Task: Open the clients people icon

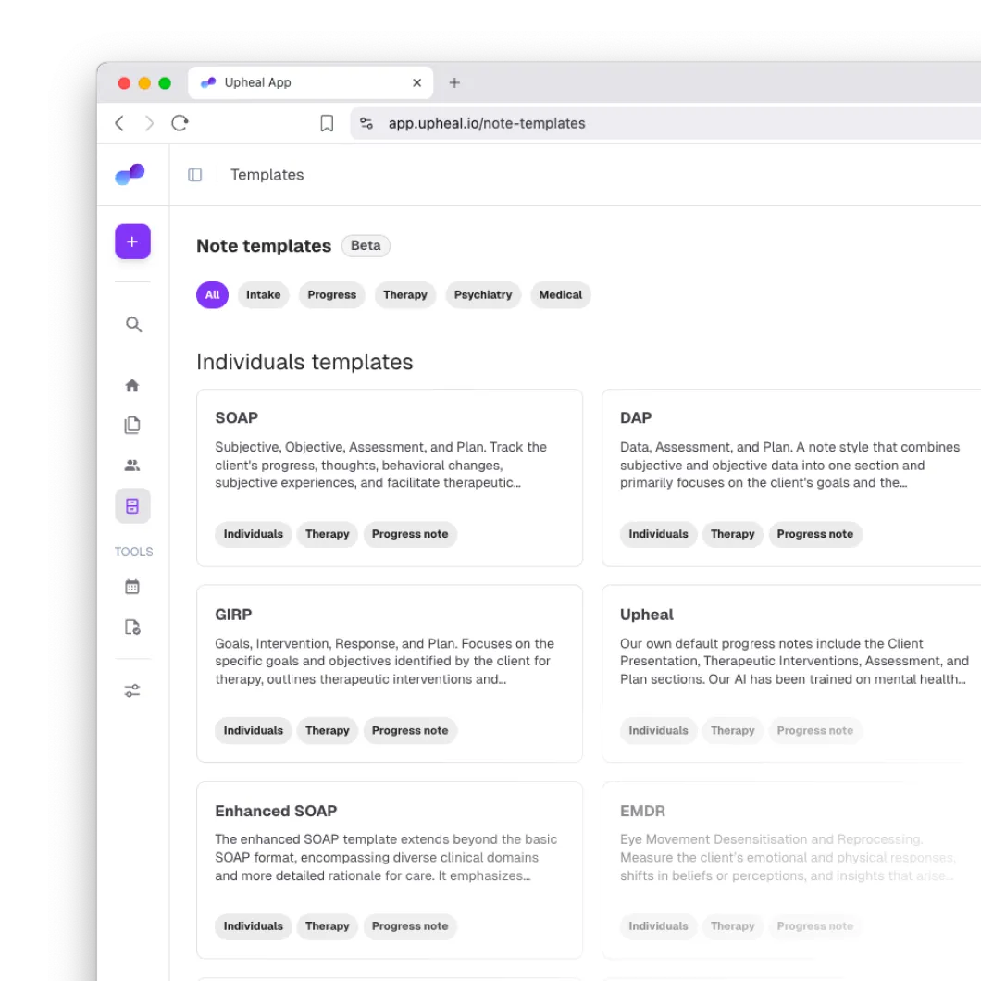Action: coord(132,466)
